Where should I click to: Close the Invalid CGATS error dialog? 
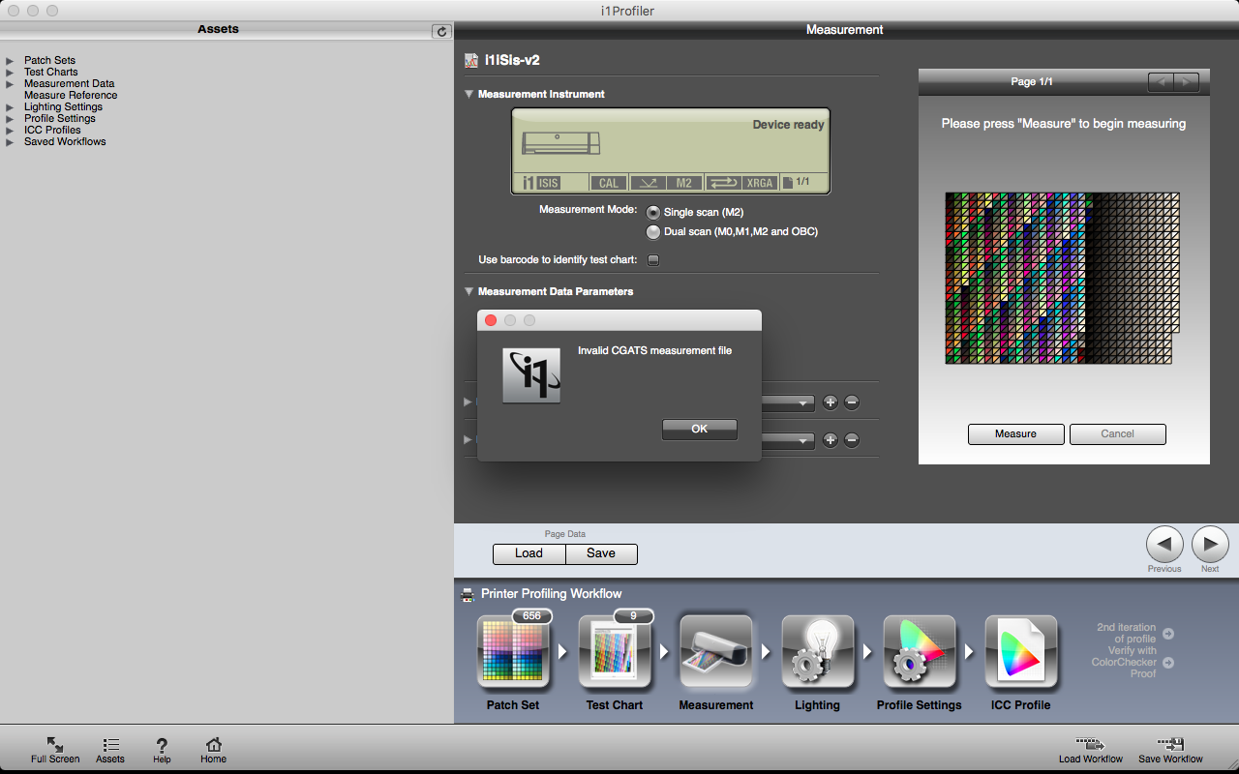tap(491, 320)
